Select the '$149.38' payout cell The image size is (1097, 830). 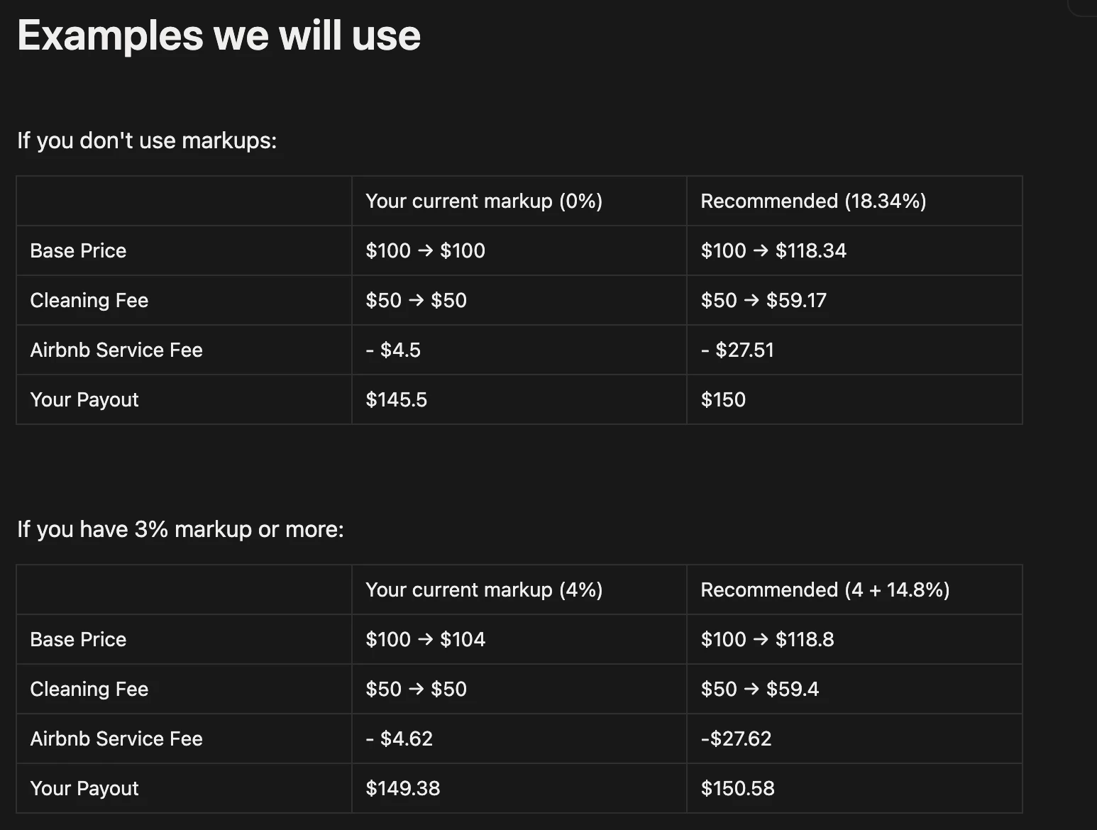pos(402,789)
